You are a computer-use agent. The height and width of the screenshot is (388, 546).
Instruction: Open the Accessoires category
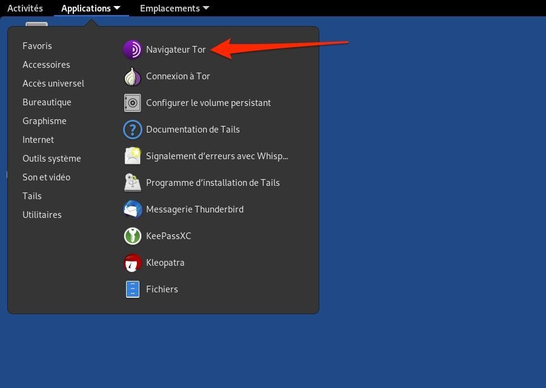pos(46,65)
